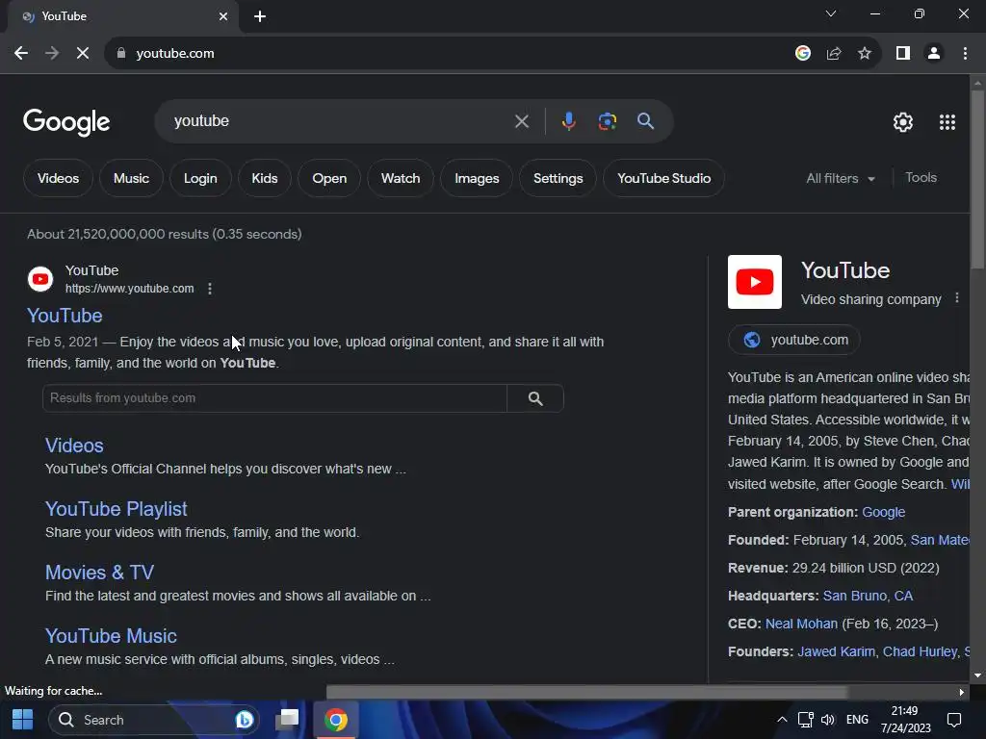Go forward with the forward arrow
The height and width of the screenshot is (739, 986).
tap(52, 54)
